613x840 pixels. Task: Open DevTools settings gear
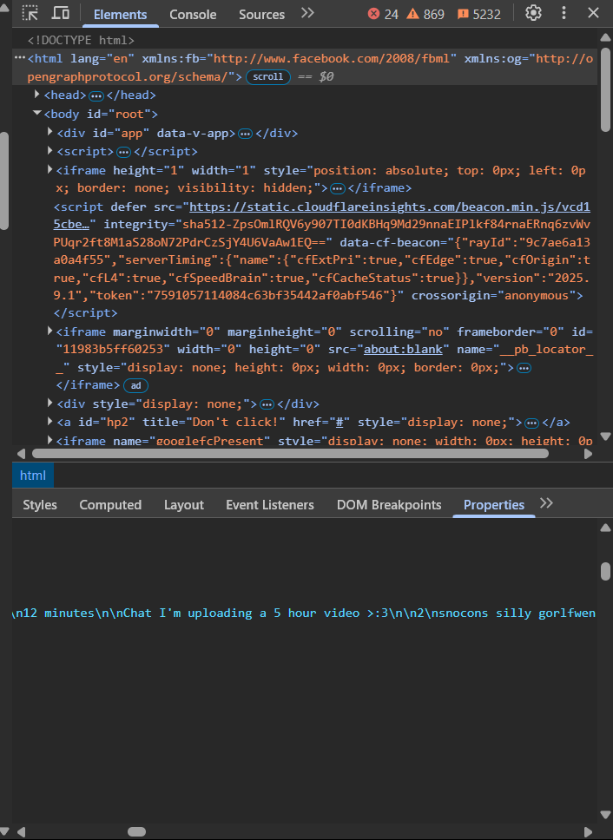pos(533,13)
